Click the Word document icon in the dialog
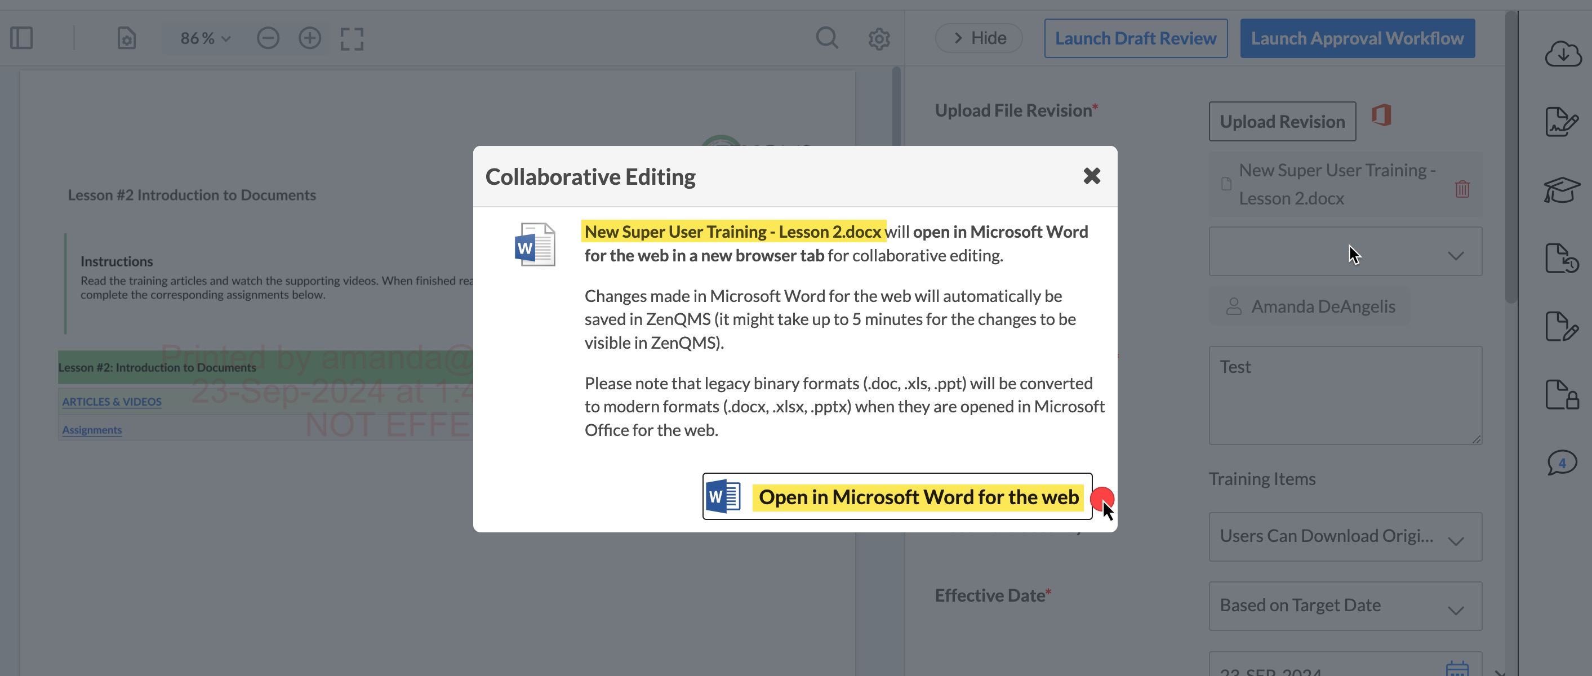This screenshot has height=676, width=1592. pyautogui.click(x=535, y=244)
